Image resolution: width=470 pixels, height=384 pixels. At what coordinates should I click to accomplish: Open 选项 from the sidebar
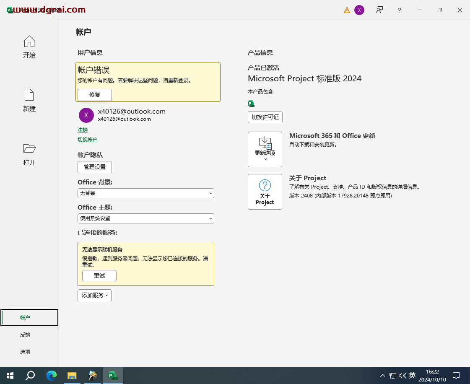tap(25, 352)
